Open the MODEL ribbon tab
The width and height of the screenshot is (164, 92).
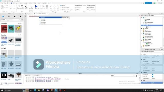point(26,3)
